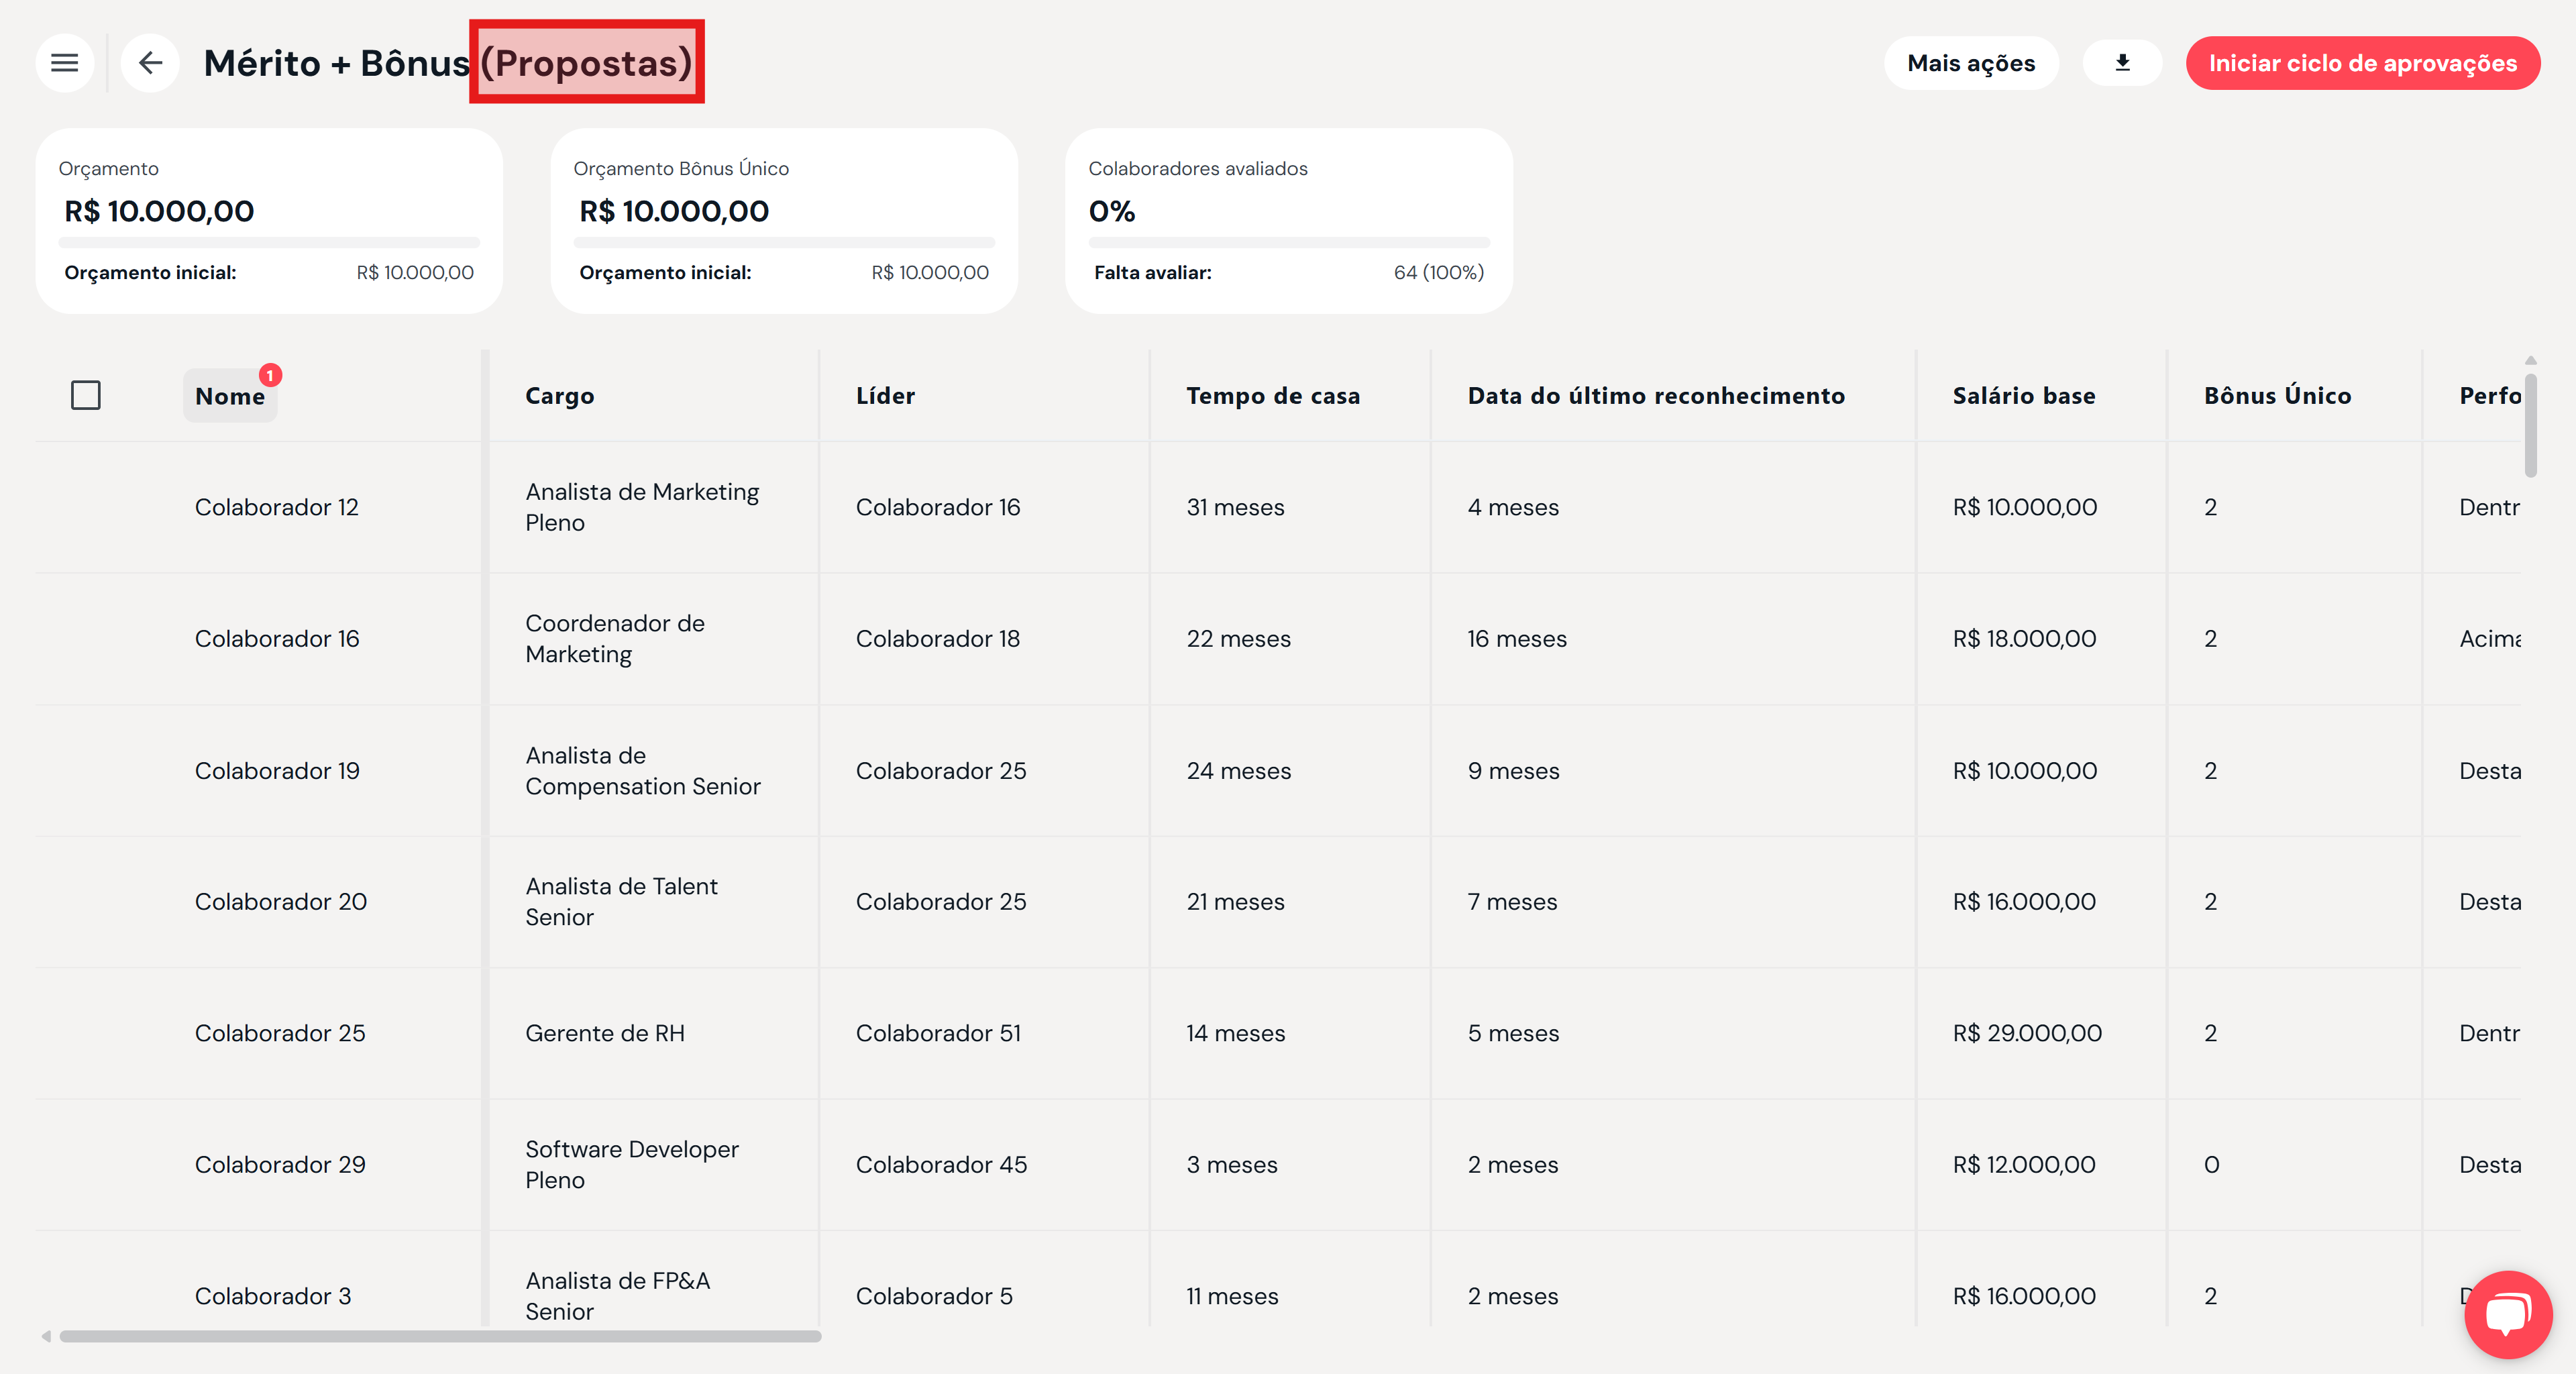Click the Orçamento progress bar
The height and width of the screenshot is (1374, 2576).
pos(269,242)
